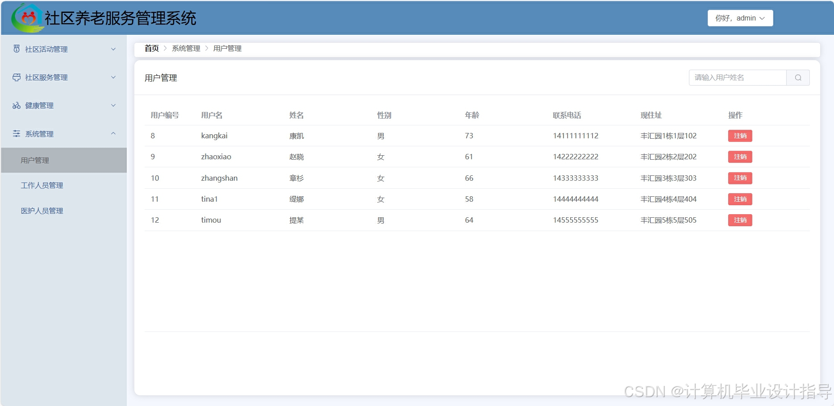Viewport: 834px width, 406px height.
Task: Click the medal icon beside 社区活动管理
Action: [17, 49]
